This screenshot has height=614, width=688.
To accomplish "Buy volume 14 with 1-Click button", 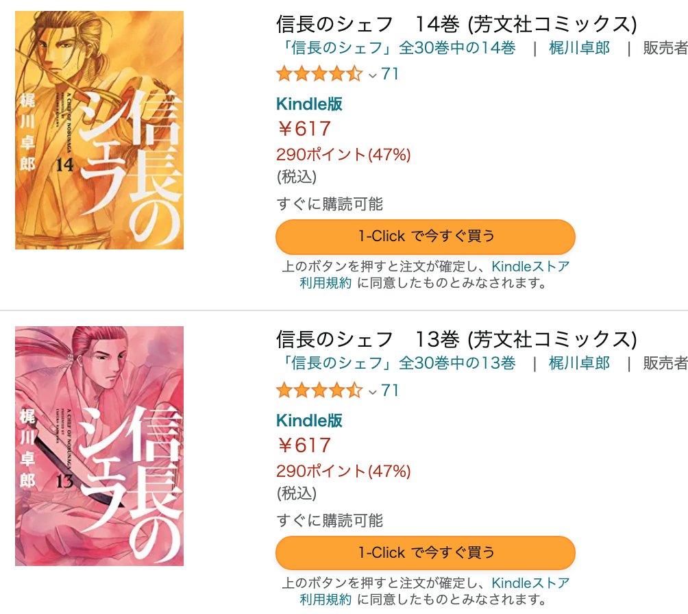I will pyautogui.click(x=425, y=236).
